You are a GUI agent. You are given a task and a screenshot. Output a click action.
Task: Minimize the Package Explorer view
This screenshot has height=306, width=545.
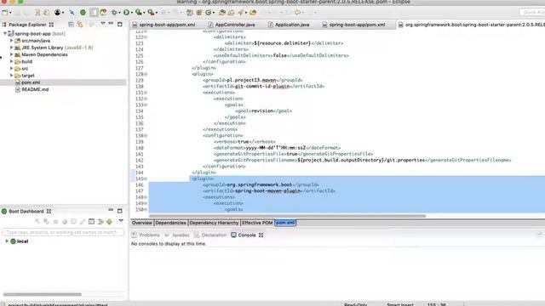111,24
